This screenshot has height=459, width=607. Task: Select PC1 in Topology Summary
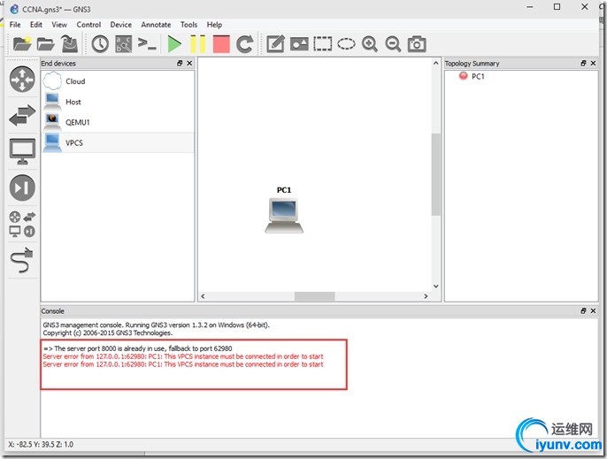(478, 76)
